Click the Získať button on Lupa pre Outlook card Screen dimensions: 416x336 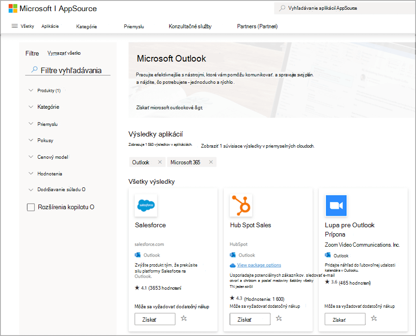(x=345, y=319)
